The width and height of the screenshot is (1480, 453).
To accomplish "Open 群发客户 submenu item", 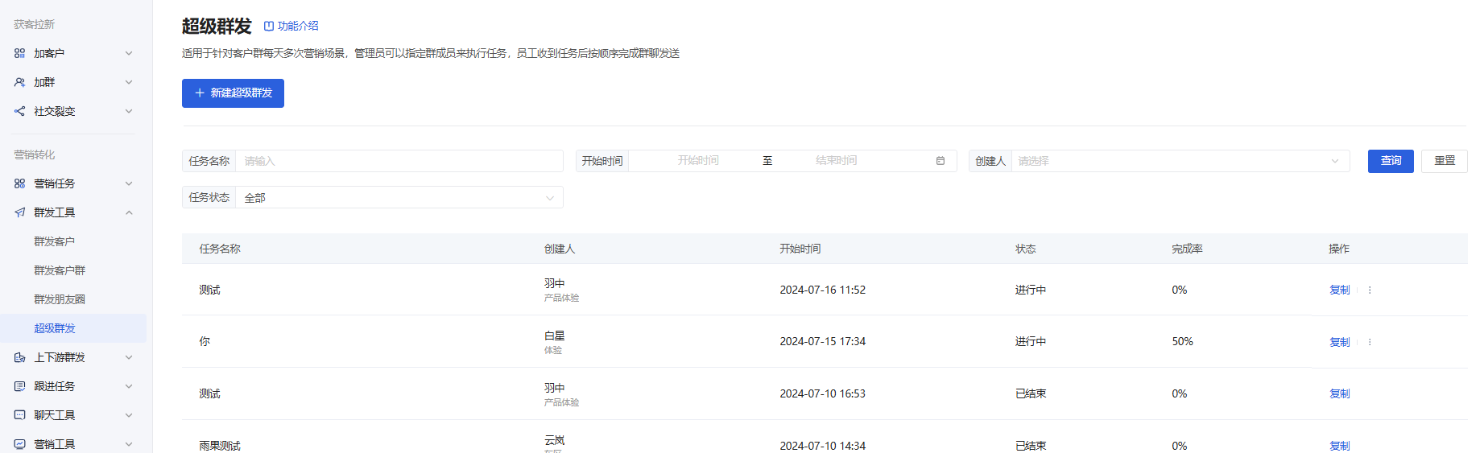I will coord(54,241).
